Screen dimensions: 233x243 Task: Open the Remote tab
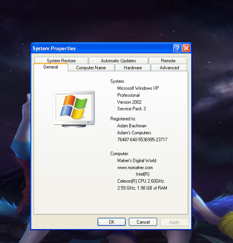[x=168, y=60]
